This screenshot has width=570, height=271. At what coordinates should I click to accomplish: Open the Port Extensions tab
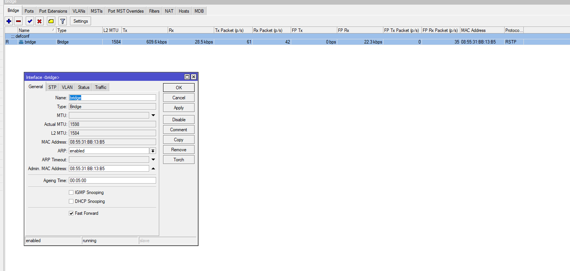53,11
